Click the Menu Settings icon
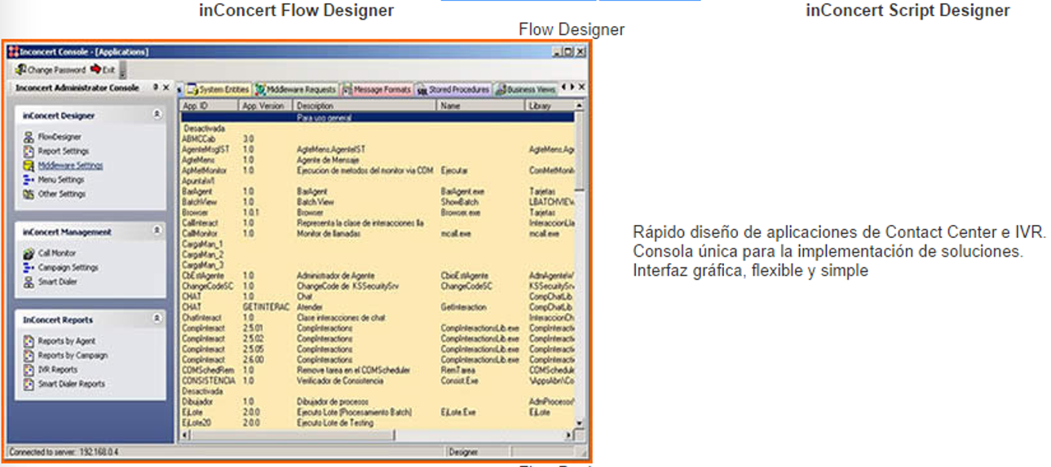This screenshot has width=1051, height=467. coord(29,180)
